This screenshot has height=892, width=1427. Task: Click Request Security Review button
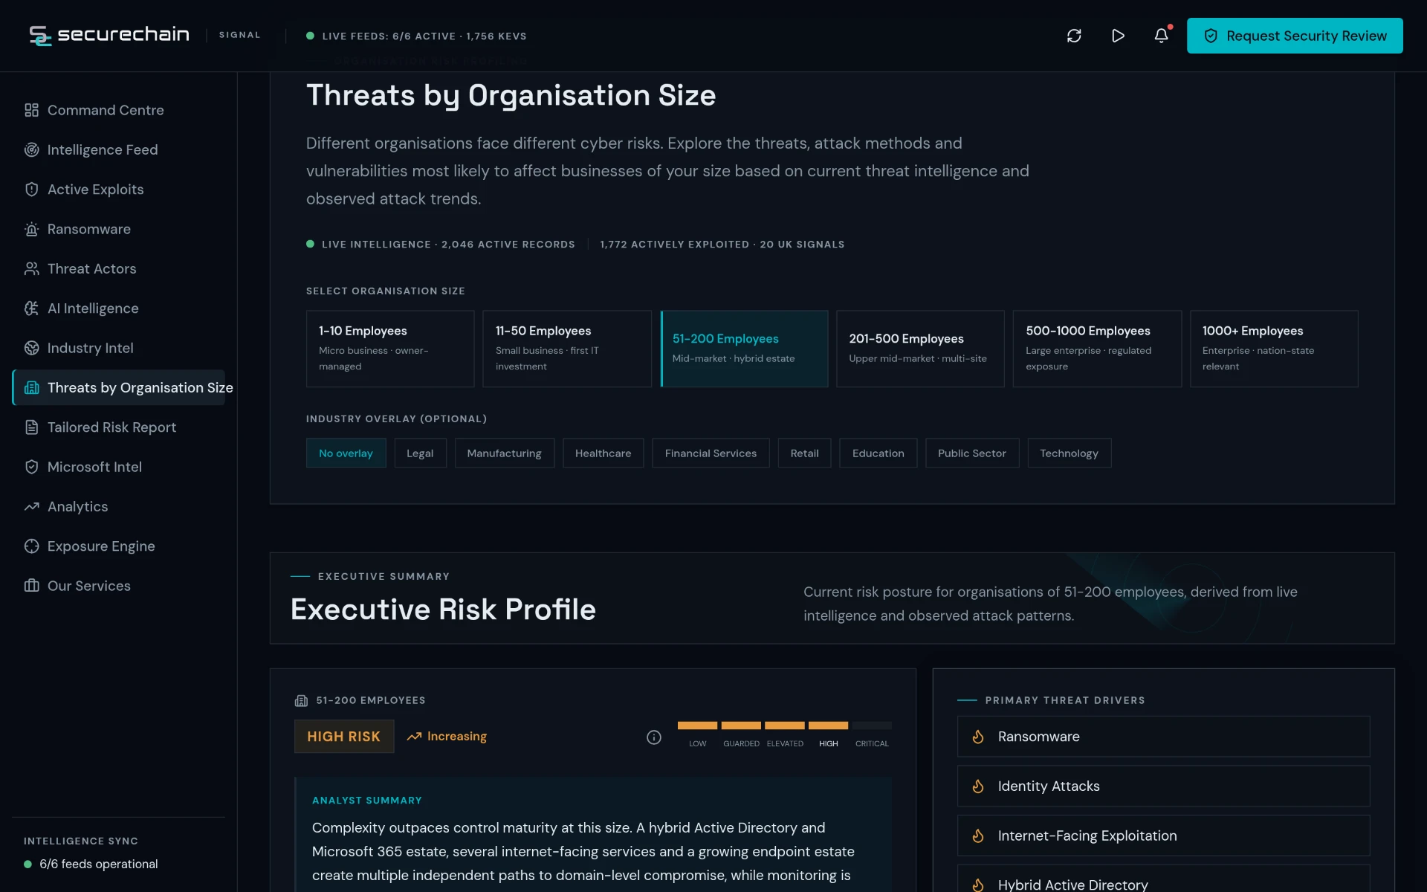(x=1295, y=36)
